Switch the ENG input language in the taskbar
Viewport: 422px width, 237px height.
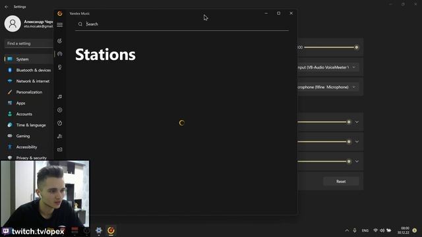(x=365, y=230)
